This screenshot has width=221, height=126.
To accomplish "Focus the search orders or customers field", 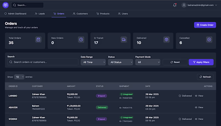I will tap(43, 62).
